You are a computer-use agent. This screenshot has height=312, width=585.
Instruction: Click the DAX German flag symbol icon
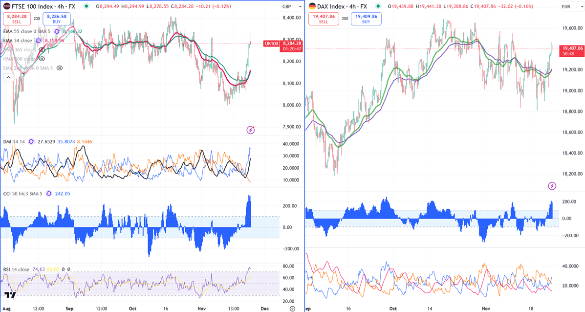tap(312, 6)
